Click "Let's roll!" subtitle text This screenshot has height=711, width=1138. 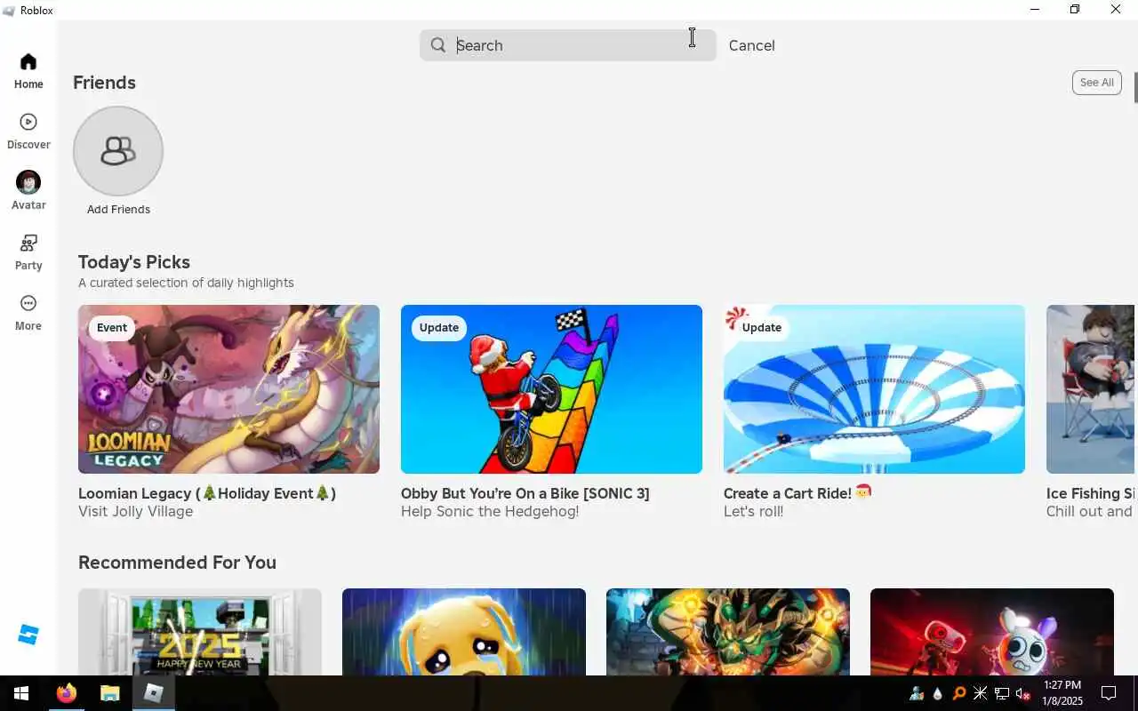pyautogui.click(x=753, y=512)
